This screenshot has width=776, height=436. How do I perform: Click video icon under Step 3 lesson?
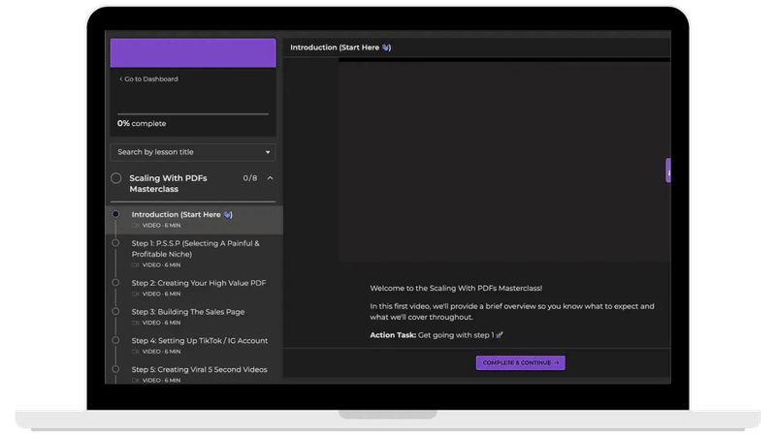[x=135, y=323]
